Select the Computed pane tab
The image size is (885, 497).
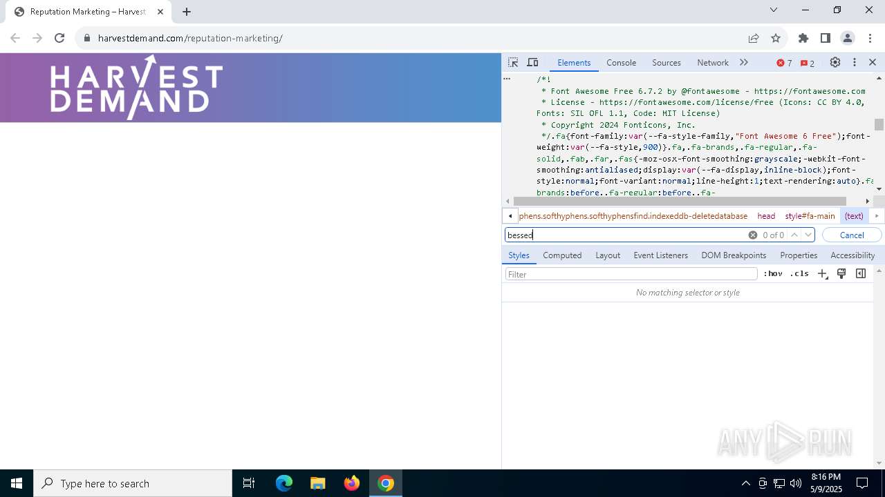(x=562, y=255)
